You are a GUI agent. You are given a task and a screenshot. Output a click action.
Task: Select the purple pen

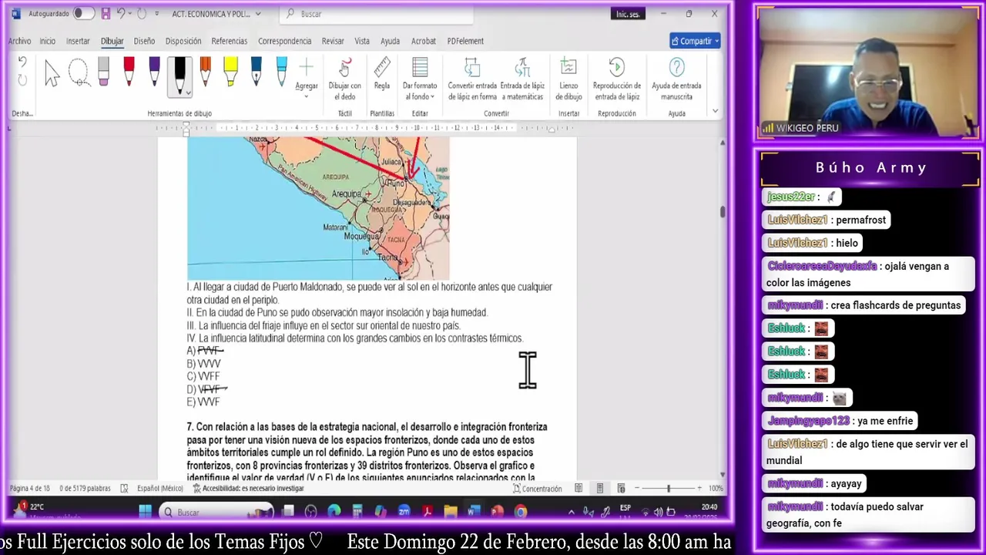(154, 72)
